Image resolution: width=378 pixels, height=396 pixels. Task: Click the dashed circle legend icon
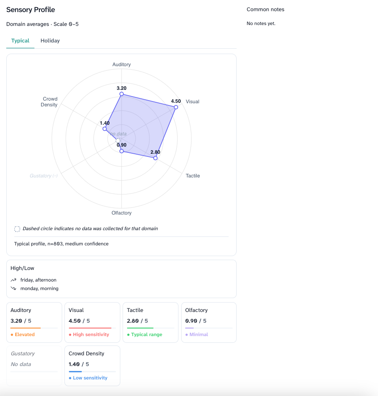(17, 229)
